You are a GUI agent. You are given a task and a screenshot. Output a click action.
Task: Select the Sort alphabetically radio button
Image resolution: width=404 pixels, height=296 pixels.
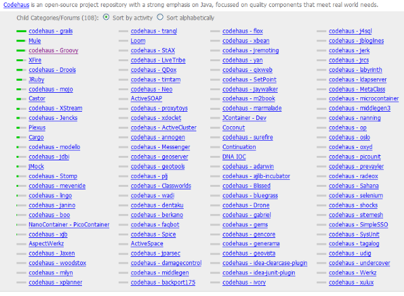coord(160,17)
